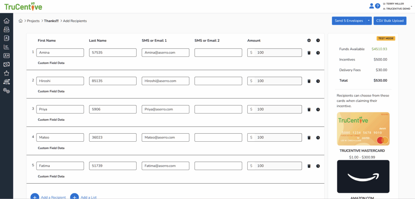Click the home icon in the sidebar
415x199 pixels.
(x=6, y=21)
